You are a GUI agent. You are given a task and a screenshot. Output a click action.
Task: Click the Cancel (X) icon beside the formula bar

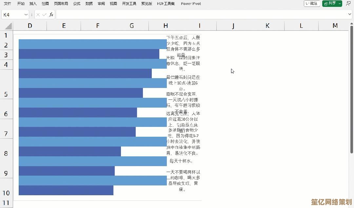pos(38,14)
